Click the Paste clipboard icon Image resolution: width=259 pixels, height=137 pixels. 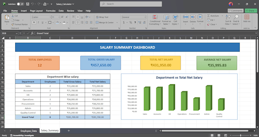[7, 17]
